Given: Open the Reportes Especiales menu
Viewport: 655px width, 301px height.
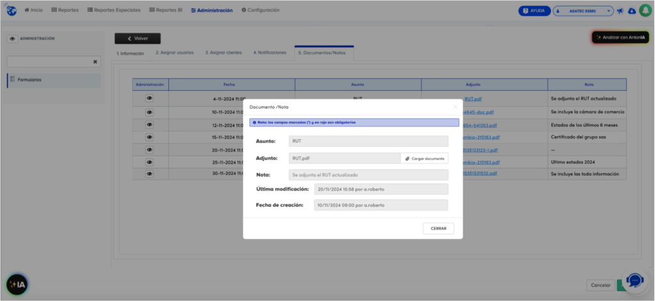Looking at the screenshot, I should coord(114,10).
